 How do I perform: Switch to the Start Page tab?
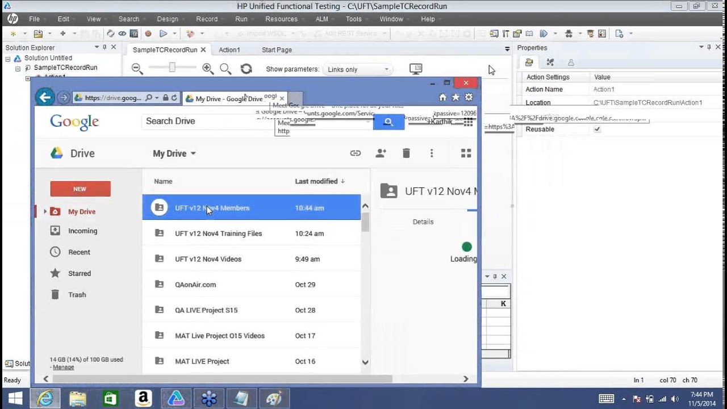[277, 50]
